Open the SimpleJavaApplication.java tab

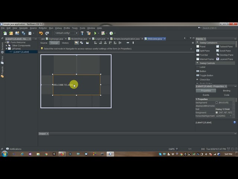tap(126, 39)
